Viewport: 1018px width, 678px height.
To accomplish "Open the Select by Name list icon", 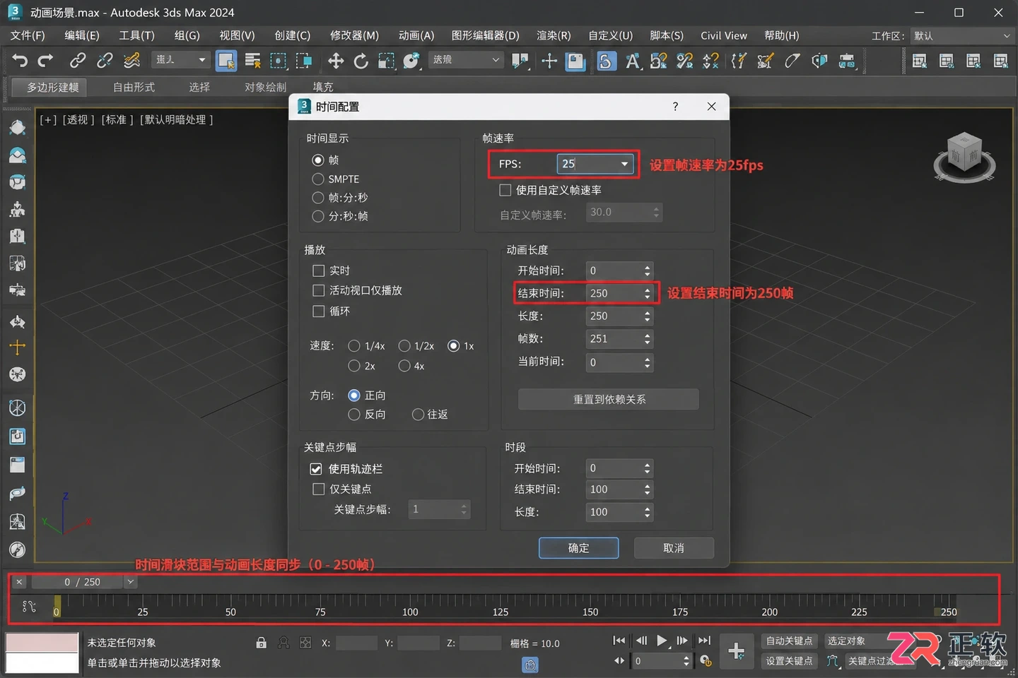I will 252,61.
